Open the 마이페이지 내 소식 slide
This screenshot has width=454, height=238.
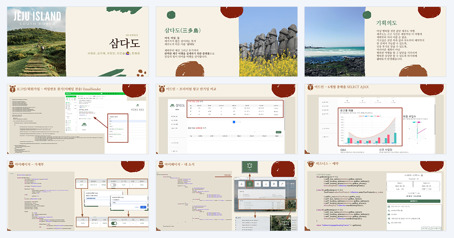227,196
